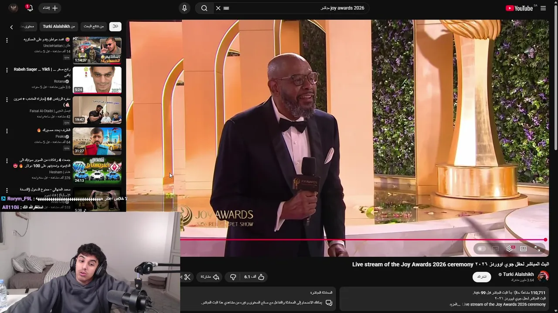Toggle the autoplay switch in player
This screenshot has height=313, width=558.
tap(481, 249)
